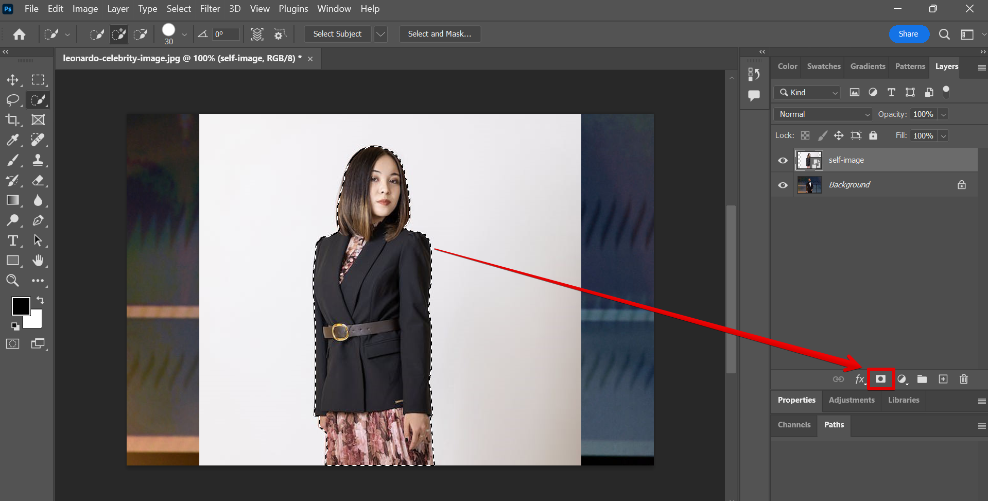The height and width of the screenshot is (501, 988).
Task: Open the Filter menu
Action: pyautogui.click(x=210, y=9)
